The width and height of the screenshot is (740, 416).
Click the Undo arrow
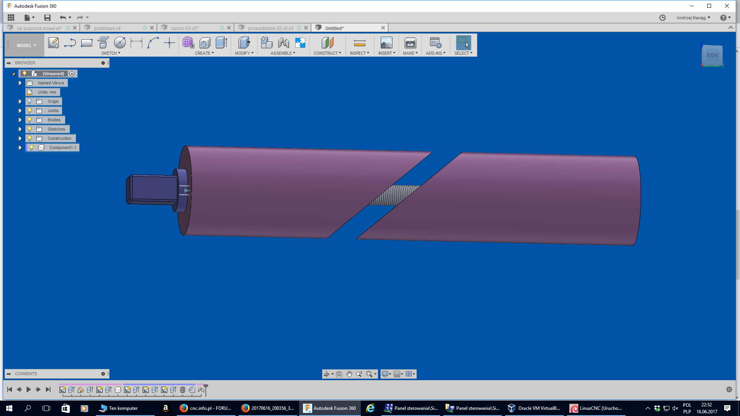tap(63, 17)
